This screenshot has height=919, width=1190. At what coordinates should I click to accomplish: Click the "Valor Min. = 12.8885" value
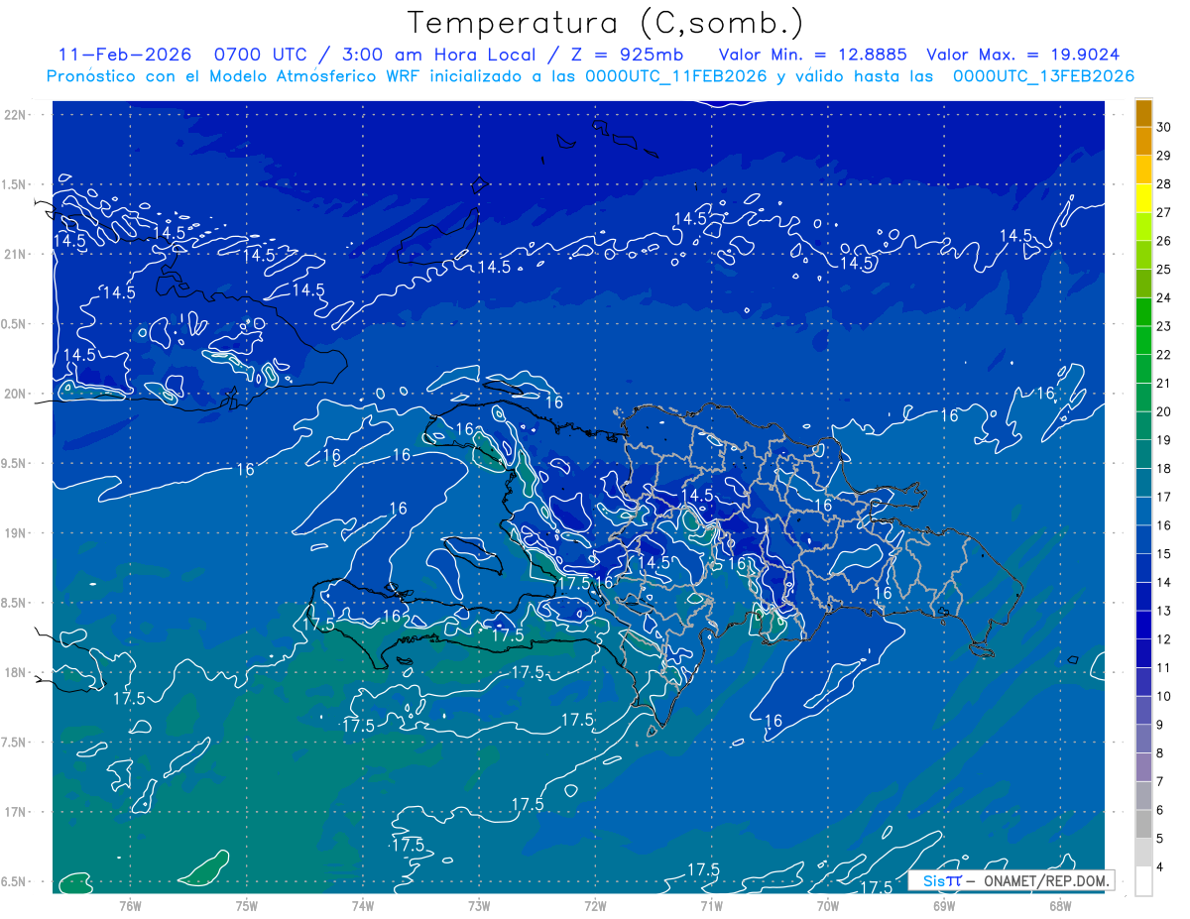coord(812,55)
